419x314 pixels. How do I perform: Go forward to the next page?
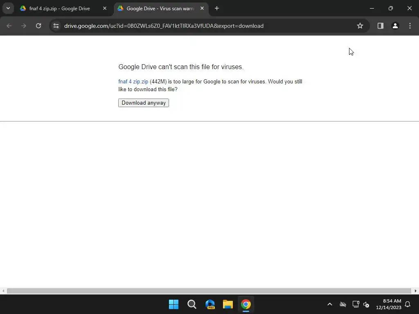point(24,26)
